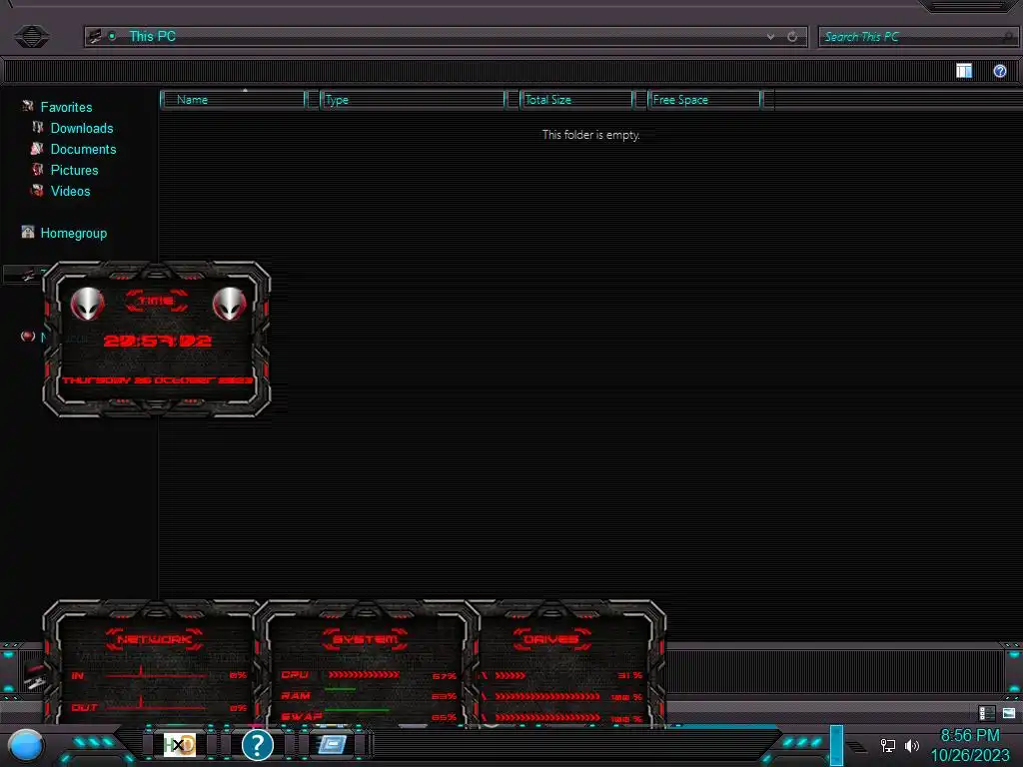Open the Downloads folder in sidebar
Screen dimensions: 1023x767
(82, 128)
